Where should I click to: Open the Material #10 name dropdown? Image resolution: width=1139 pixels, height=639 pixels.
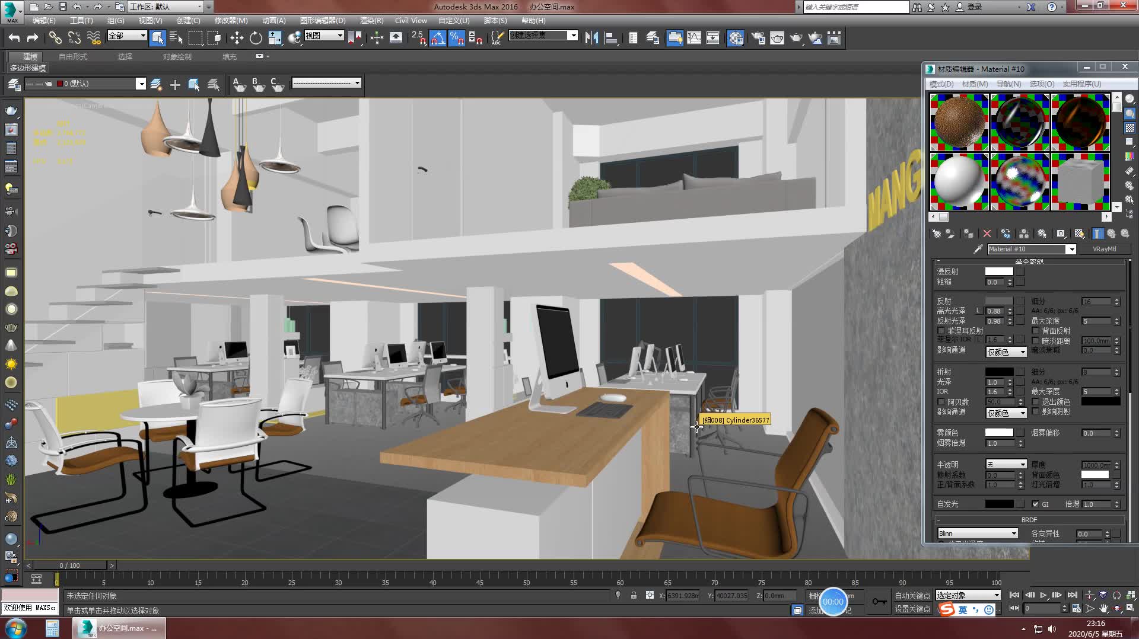[1071, 250]
